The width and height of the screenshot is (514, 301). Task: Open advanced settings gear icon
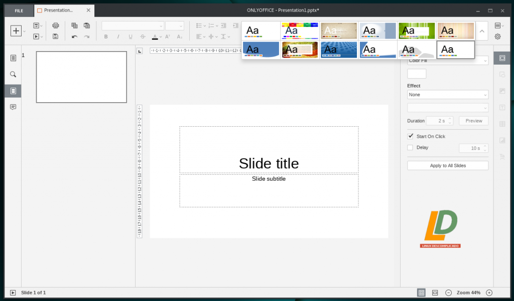coord(497,37)
